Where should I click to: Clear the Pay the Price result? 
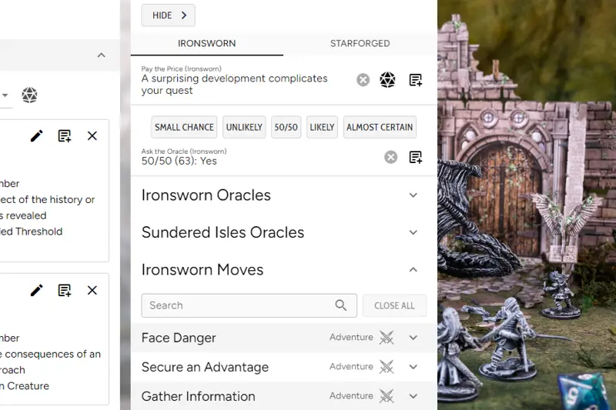[x=363, y=80]
